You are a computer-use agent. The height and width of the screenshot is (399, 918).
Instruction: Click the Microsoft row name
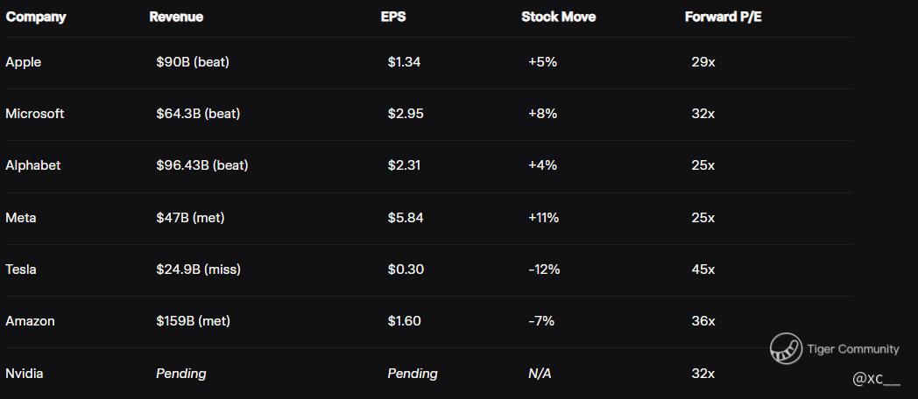[35, 114]
